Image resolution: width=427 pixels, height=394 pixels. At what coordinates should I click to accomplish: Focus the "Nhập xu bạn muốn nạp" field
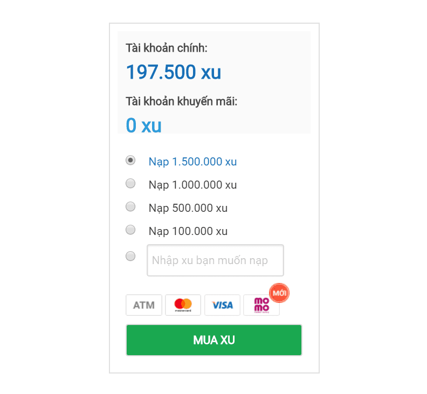pos(215,260)
